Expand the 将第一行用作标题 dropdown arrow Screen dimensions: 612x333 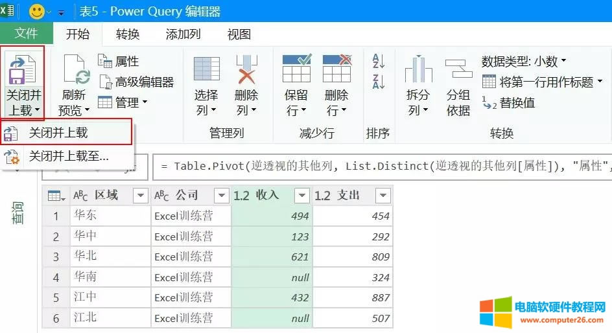click(x=600, y=82)
